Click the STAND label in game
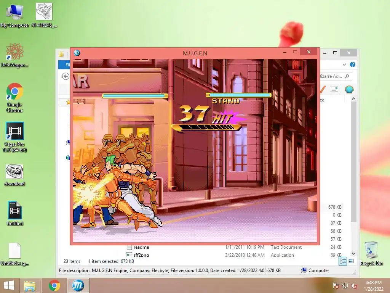Screen dimensions: 390x293 (x=225, y=101)
